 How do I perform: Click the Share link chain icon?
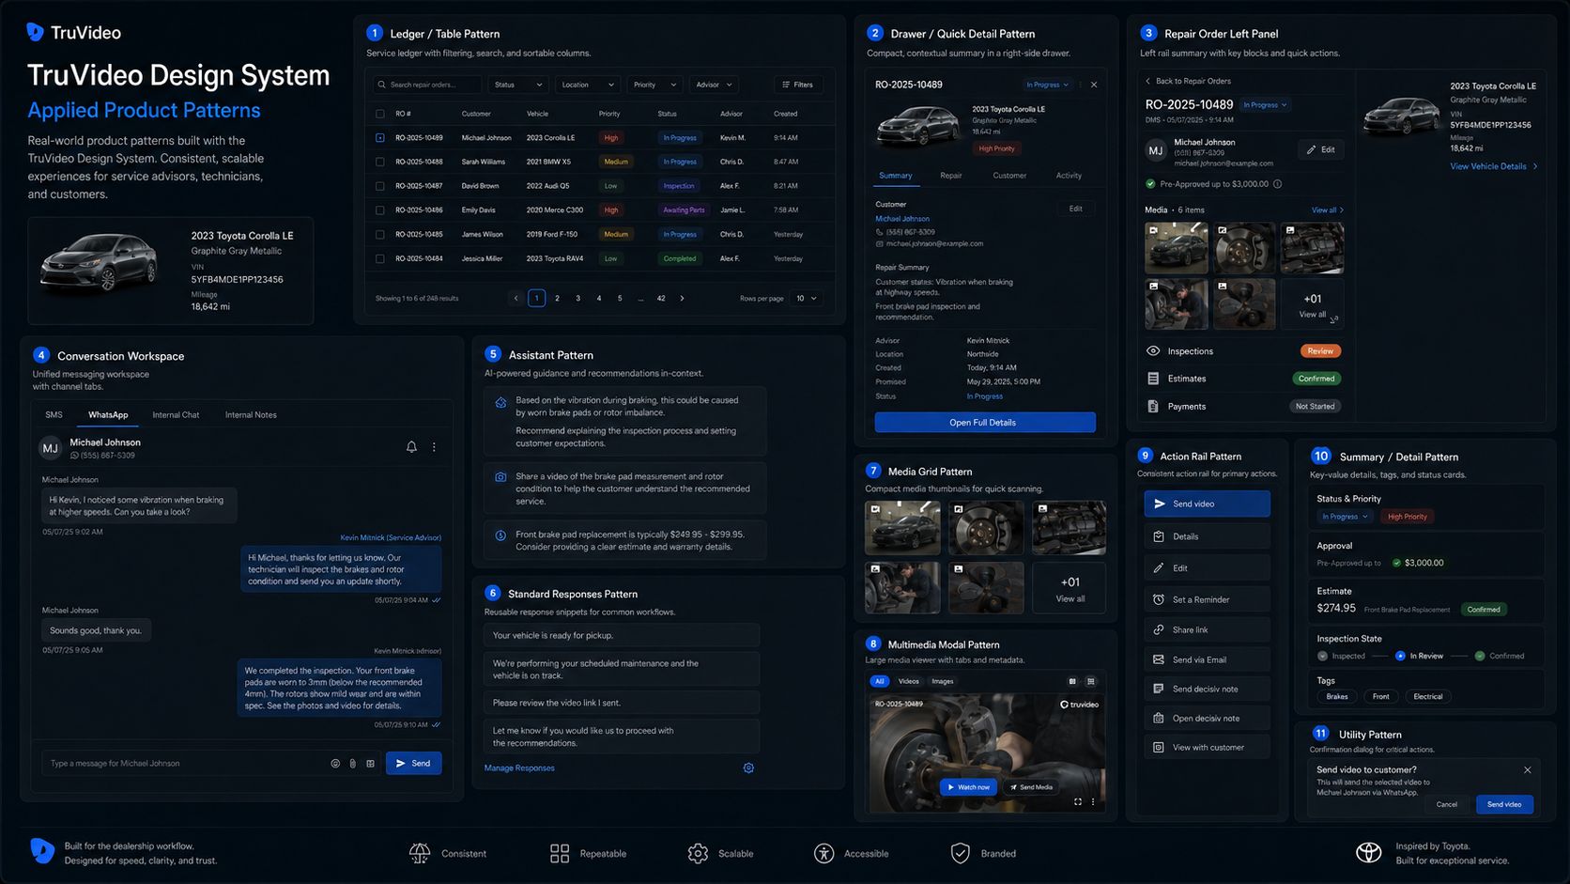click(1159, 629)
